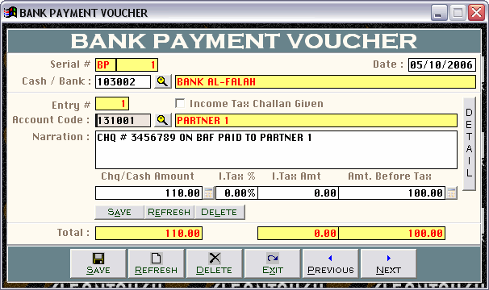Open the vertical DETAIL side tab
Screen dimensions: 489x290
(x=469, y=143)
